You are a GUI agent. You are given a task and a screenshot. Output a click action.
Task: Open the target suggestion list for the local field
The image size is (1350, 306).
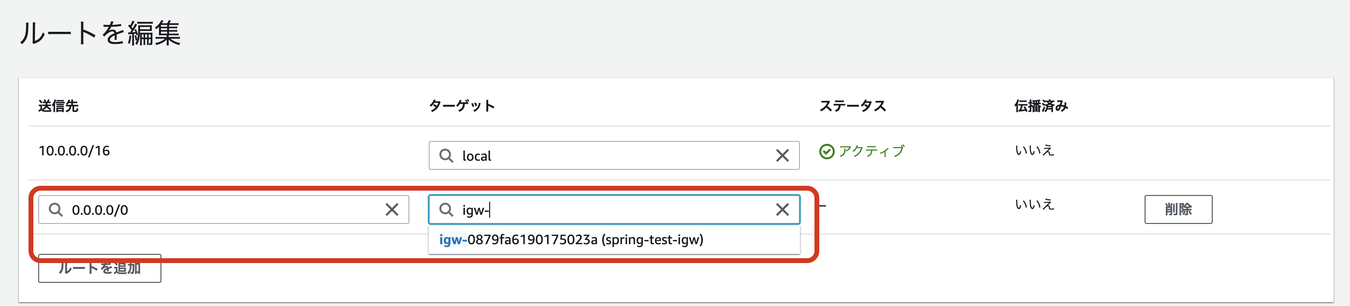[603, 155]
